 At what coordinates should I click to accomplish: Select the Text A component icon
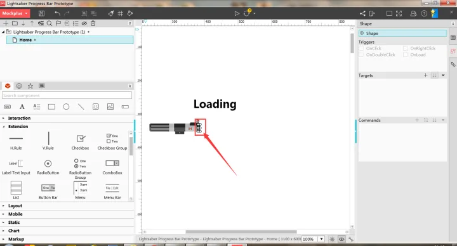(22, 107)
